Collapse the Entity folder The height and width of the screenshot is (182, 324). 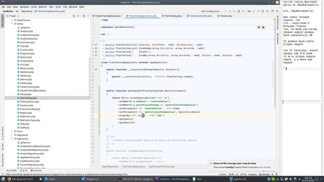point(12,24)
